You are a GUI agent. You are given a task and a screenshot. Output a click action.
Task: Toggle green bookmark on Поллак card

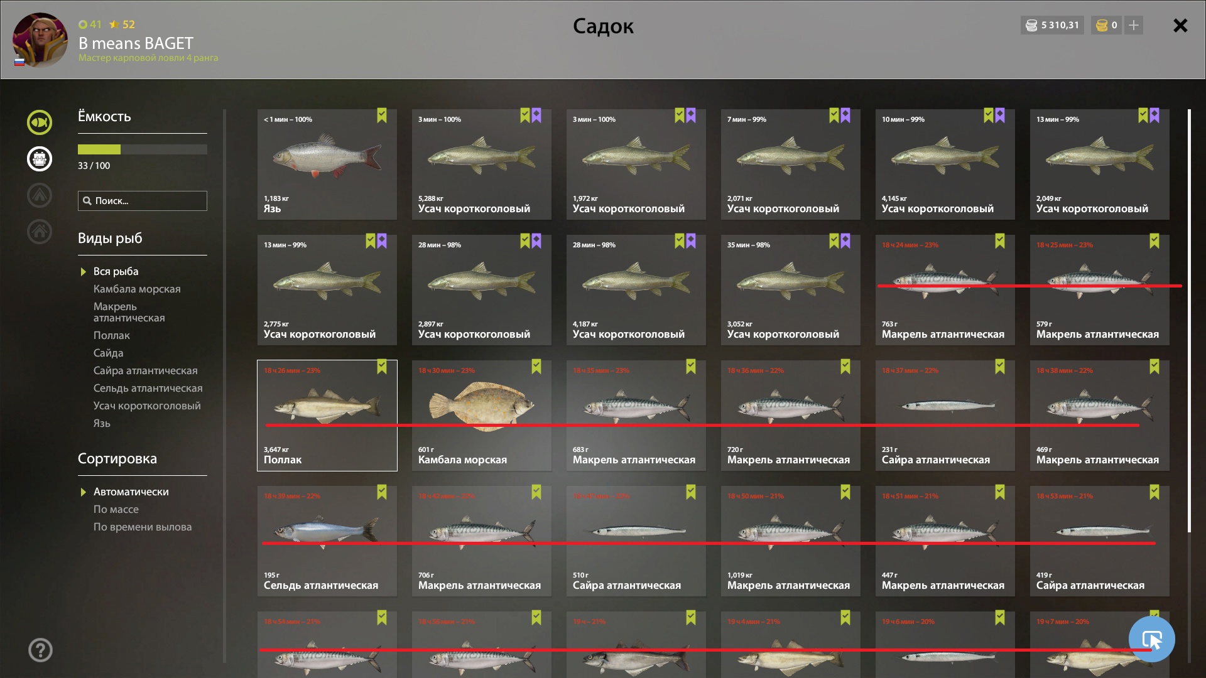[x=382, y=367]
